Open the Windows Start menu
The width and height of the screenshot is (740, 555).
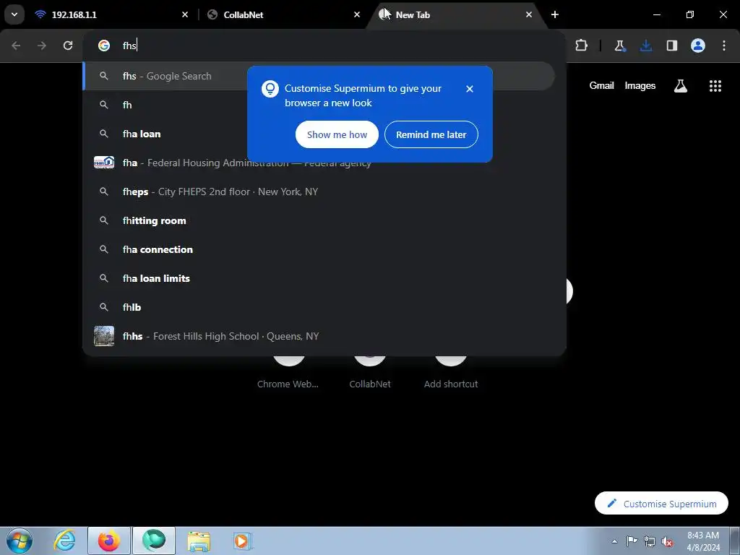point(20,541)
